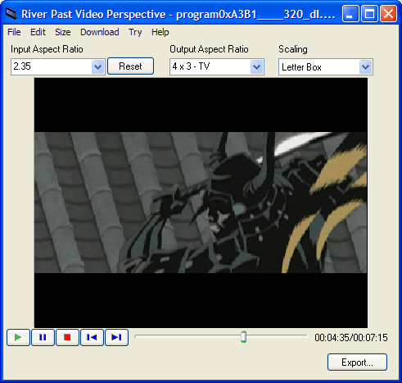Click the 00:04:35/00:07:15 time display

(351, 338)
